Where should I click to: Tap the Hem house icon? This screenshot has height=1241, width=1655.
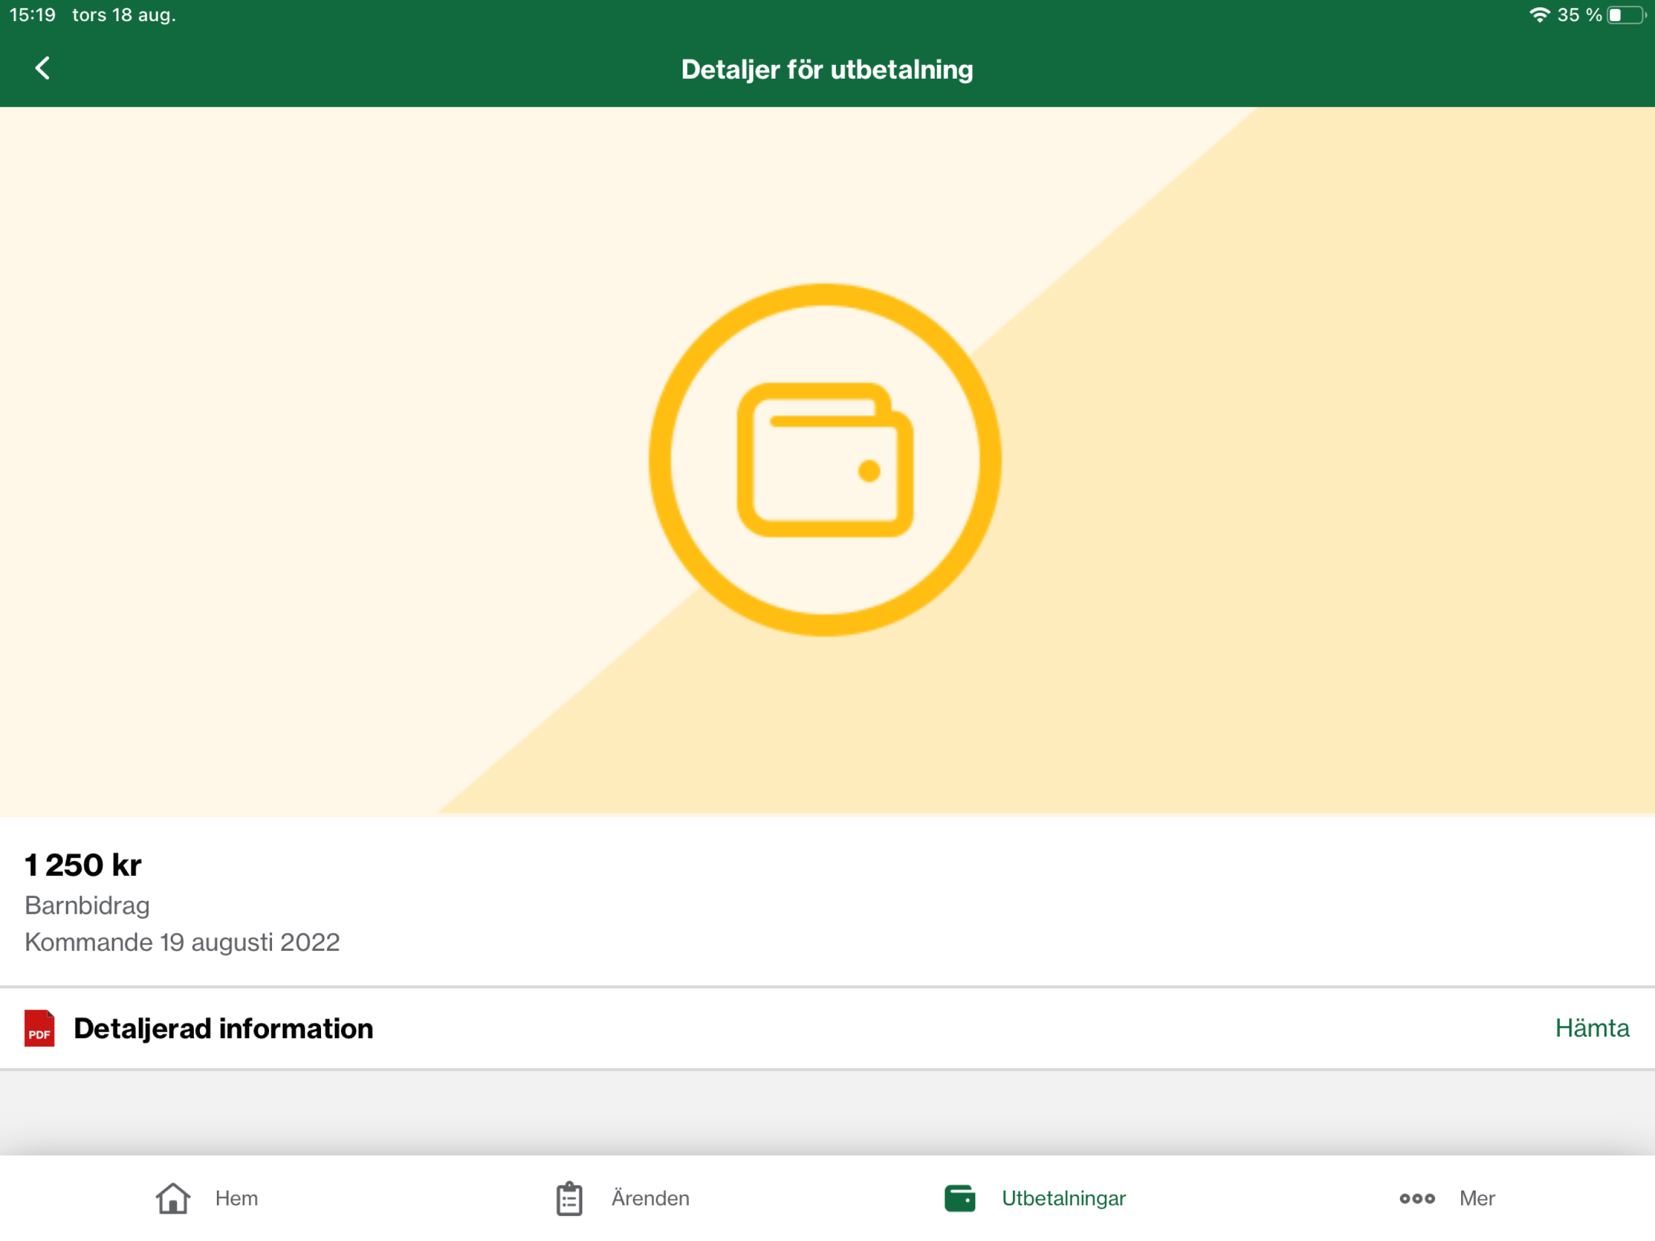[173, 1199]
